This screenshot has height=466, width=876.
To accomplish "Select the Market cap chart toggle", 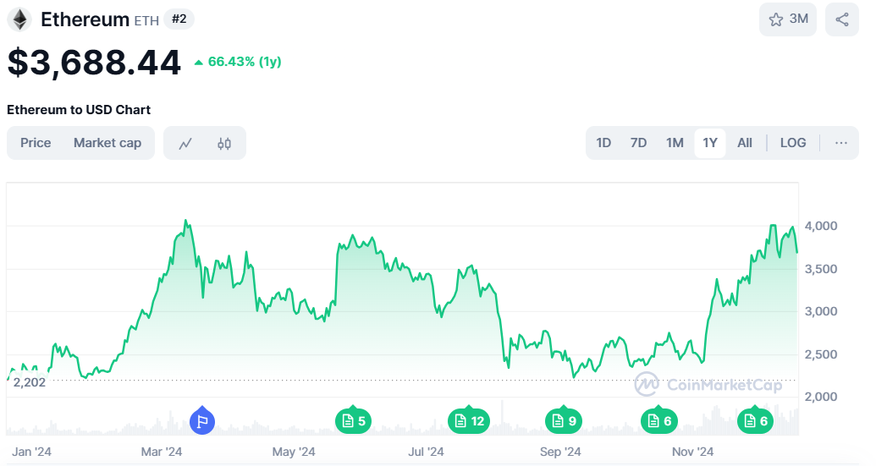I will [x=107, y=143].
